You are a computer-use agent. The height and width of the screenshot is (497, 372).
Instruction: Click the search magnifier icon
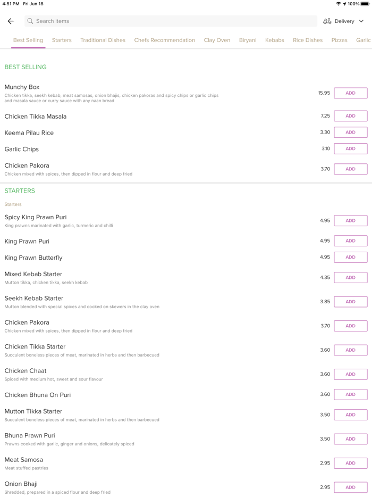[x=30, y=21]
